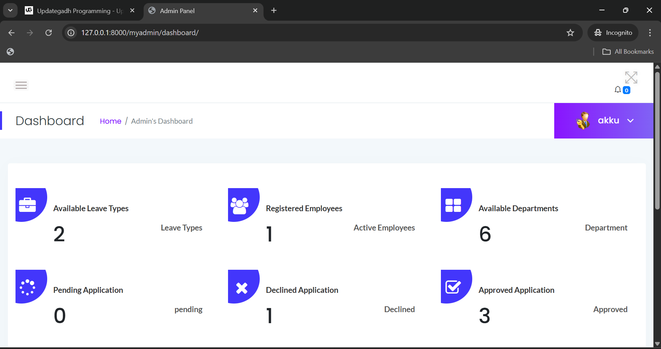Screen dimensions: 661x349
Task: Click the fullscreen expand icon
Action: pyautogui.click(x=631, y=77)
